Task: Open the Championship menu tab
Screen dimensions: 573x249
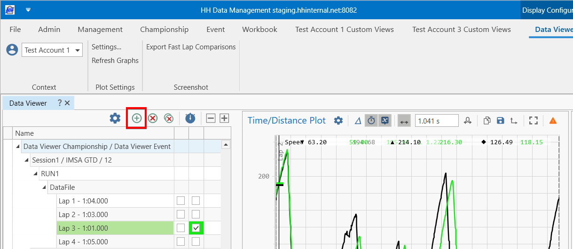Action: 164,29
